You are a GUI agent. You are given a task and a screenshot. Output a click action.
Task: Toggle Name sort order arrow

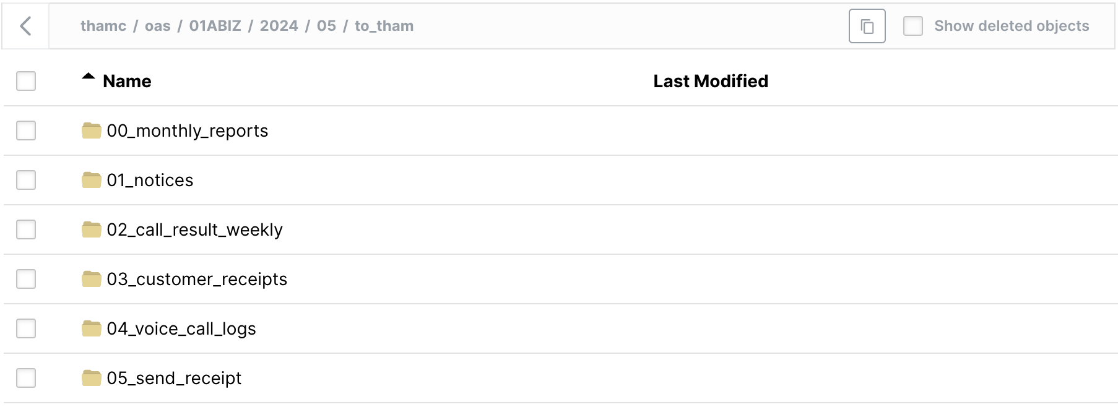[x=89, y=77]
